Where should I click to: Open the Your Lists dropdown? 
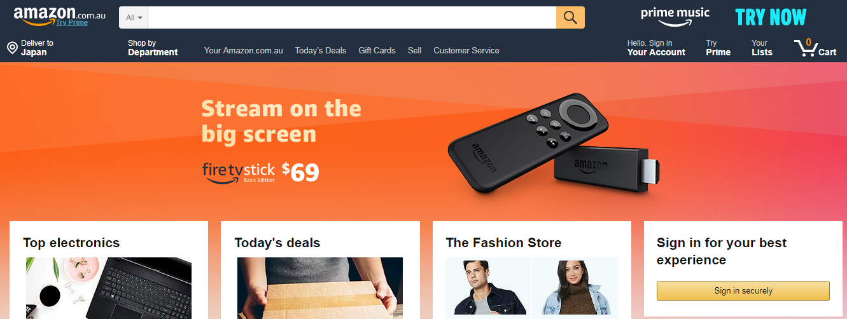[x=762, y=48]
